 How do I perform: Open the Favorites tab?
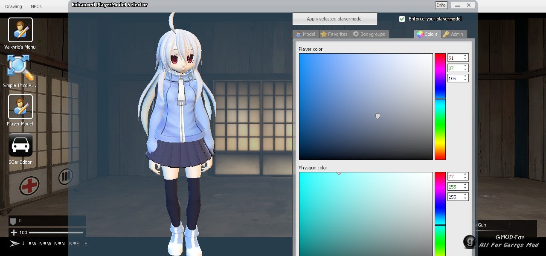[x=334, y=34]
